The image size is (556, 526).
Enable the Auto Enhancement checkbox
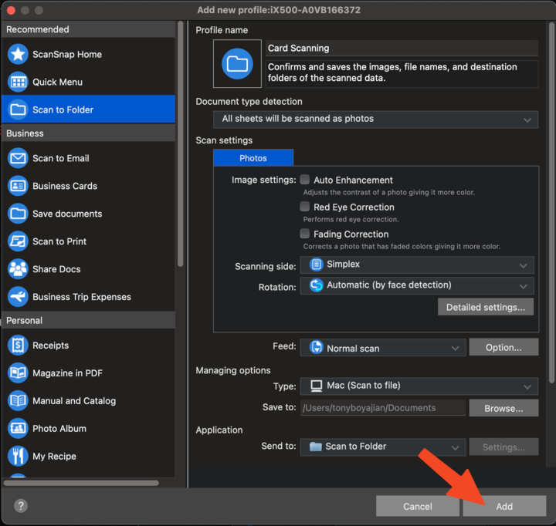[304, 180]
